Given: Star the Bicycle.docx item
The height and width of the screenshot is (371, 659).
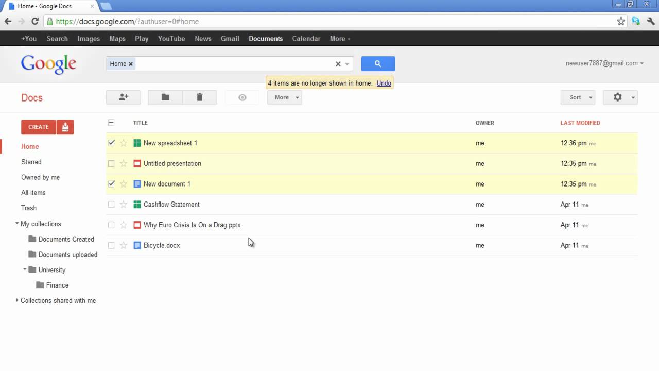Looking at the screenshot, I should [x=124, y=245].
